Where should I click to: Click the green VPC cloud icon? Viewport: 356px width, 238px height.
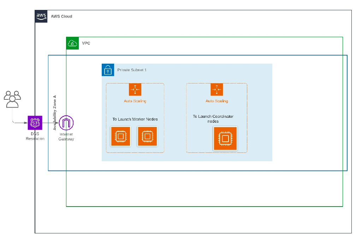(x=72, y=43)
